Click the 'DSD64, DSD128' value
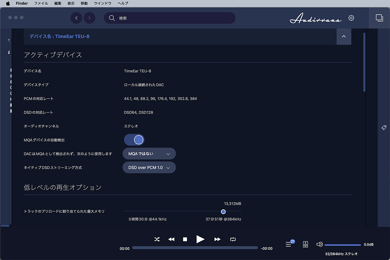The height and width of the screenshot is (260, 390). click(138, 112)
